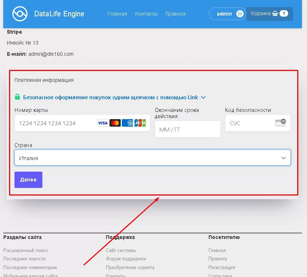Open the admin user menu

(x=227, y=14)
